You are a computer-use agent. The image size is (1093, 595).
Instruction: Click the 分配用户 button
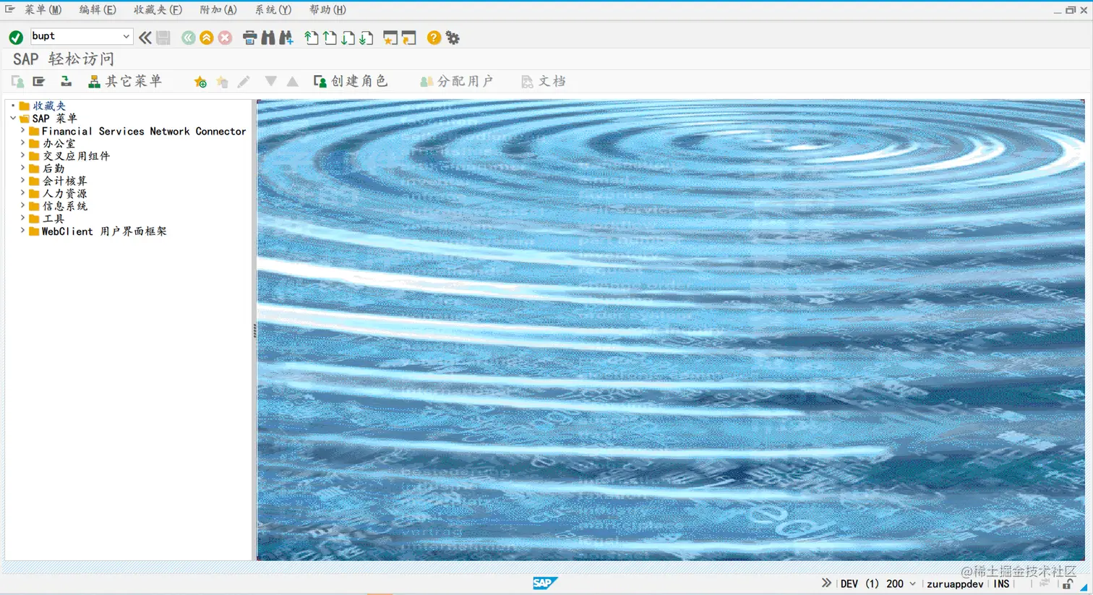(457, 81)
